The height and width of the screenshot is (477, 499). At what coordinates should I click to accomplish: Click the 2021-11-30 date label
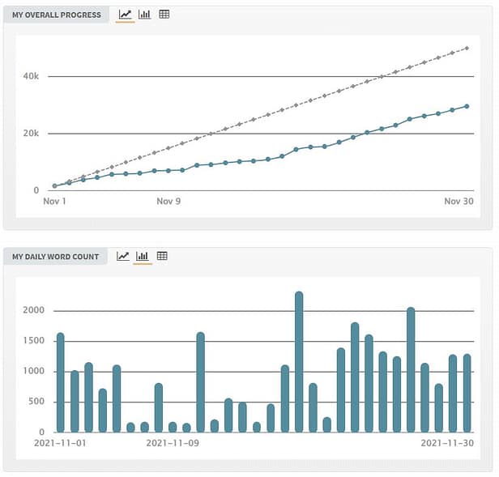point(446,443)
